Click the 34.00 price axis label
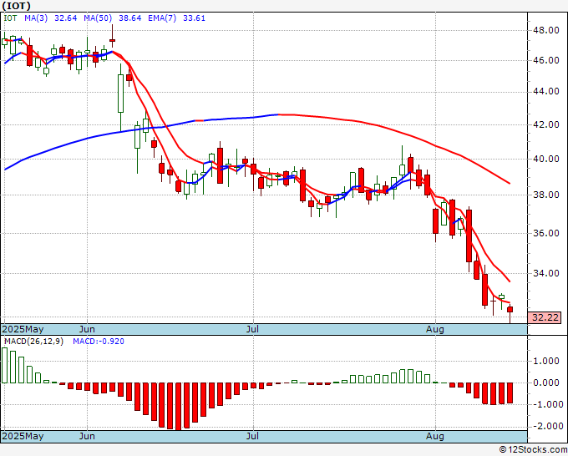The image size is (568, 456). click(x=546, y=273)
